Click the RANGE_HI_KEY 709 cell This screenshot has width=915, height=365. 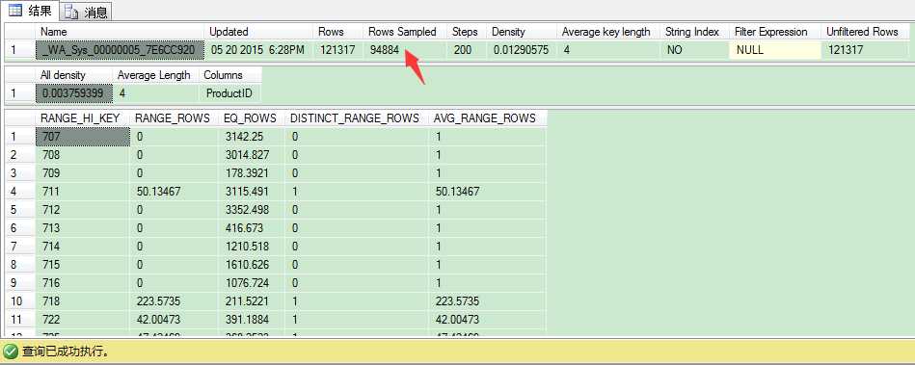tap(83, 173)
